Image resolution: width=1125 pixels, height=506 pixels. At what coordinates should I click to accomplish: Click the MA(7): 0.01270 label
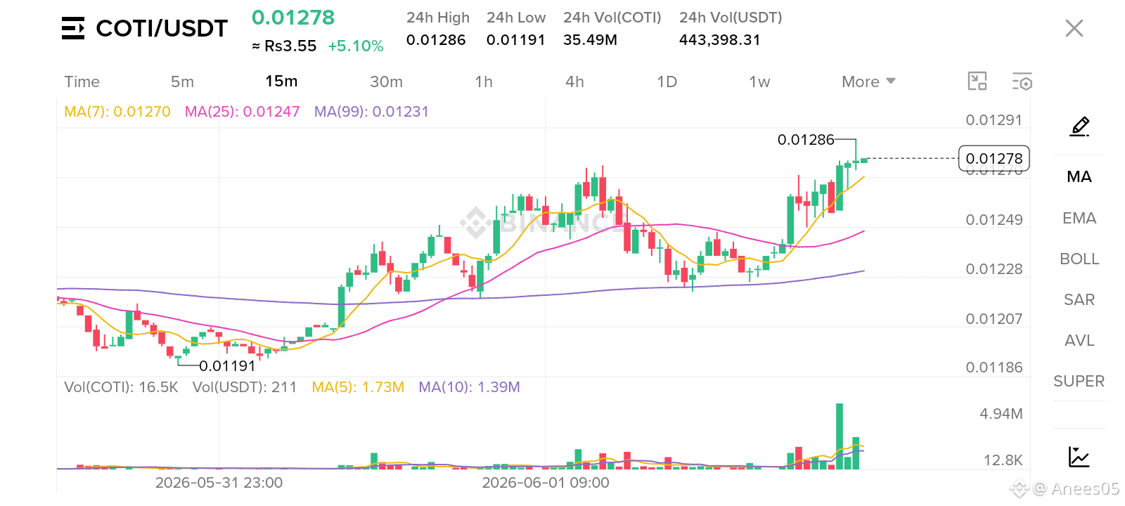[x=117, y=112]
